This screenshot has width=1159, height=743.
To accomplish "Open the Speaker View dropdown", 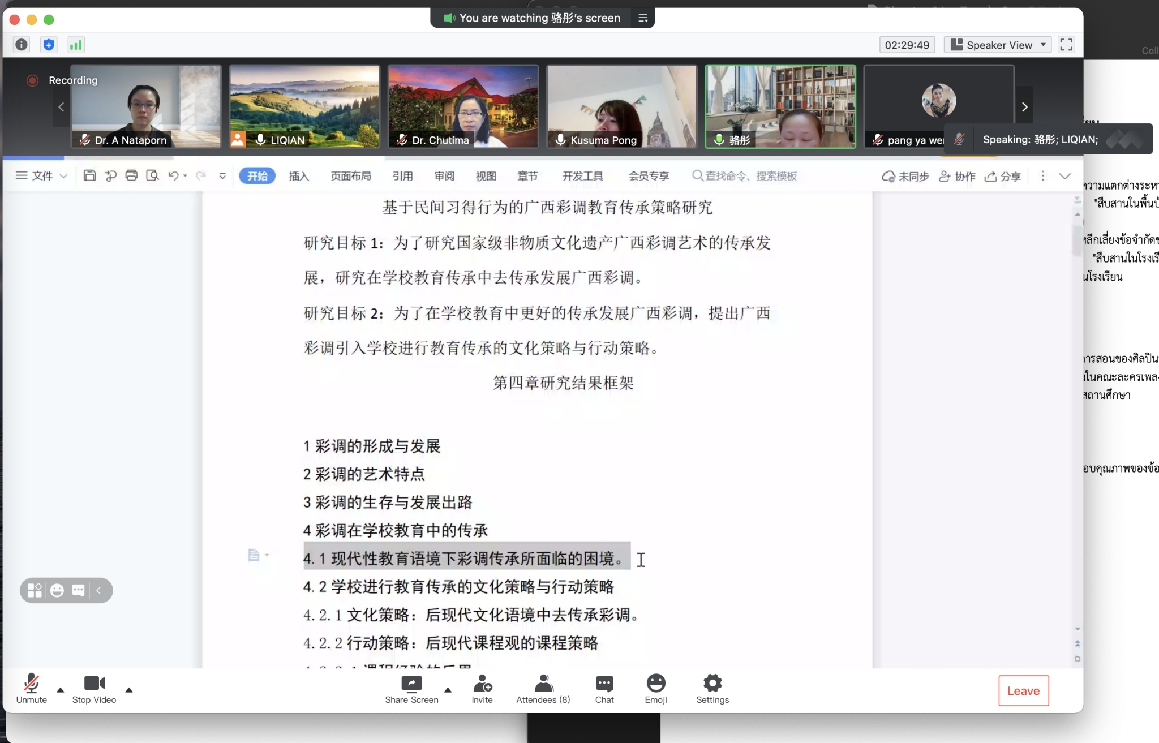I will [x=998, y=45].
